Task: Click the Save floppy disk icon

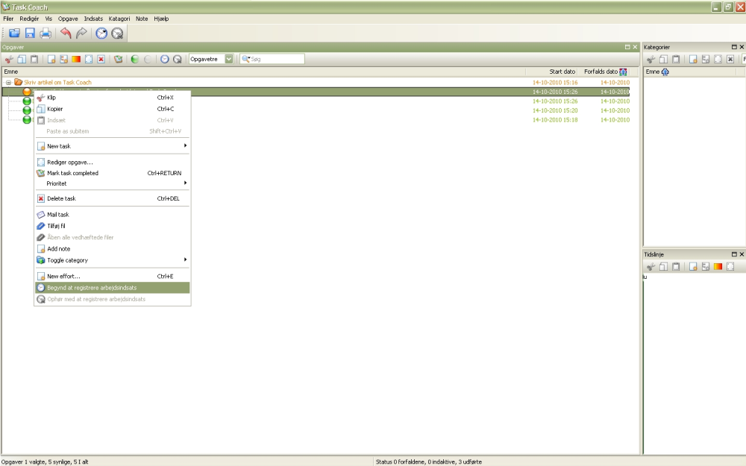Action: 30,33
